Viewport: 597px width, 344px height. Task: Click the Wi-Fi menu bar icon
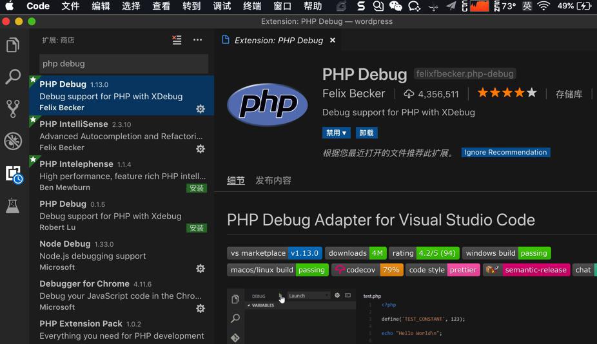tap(543, 6)
